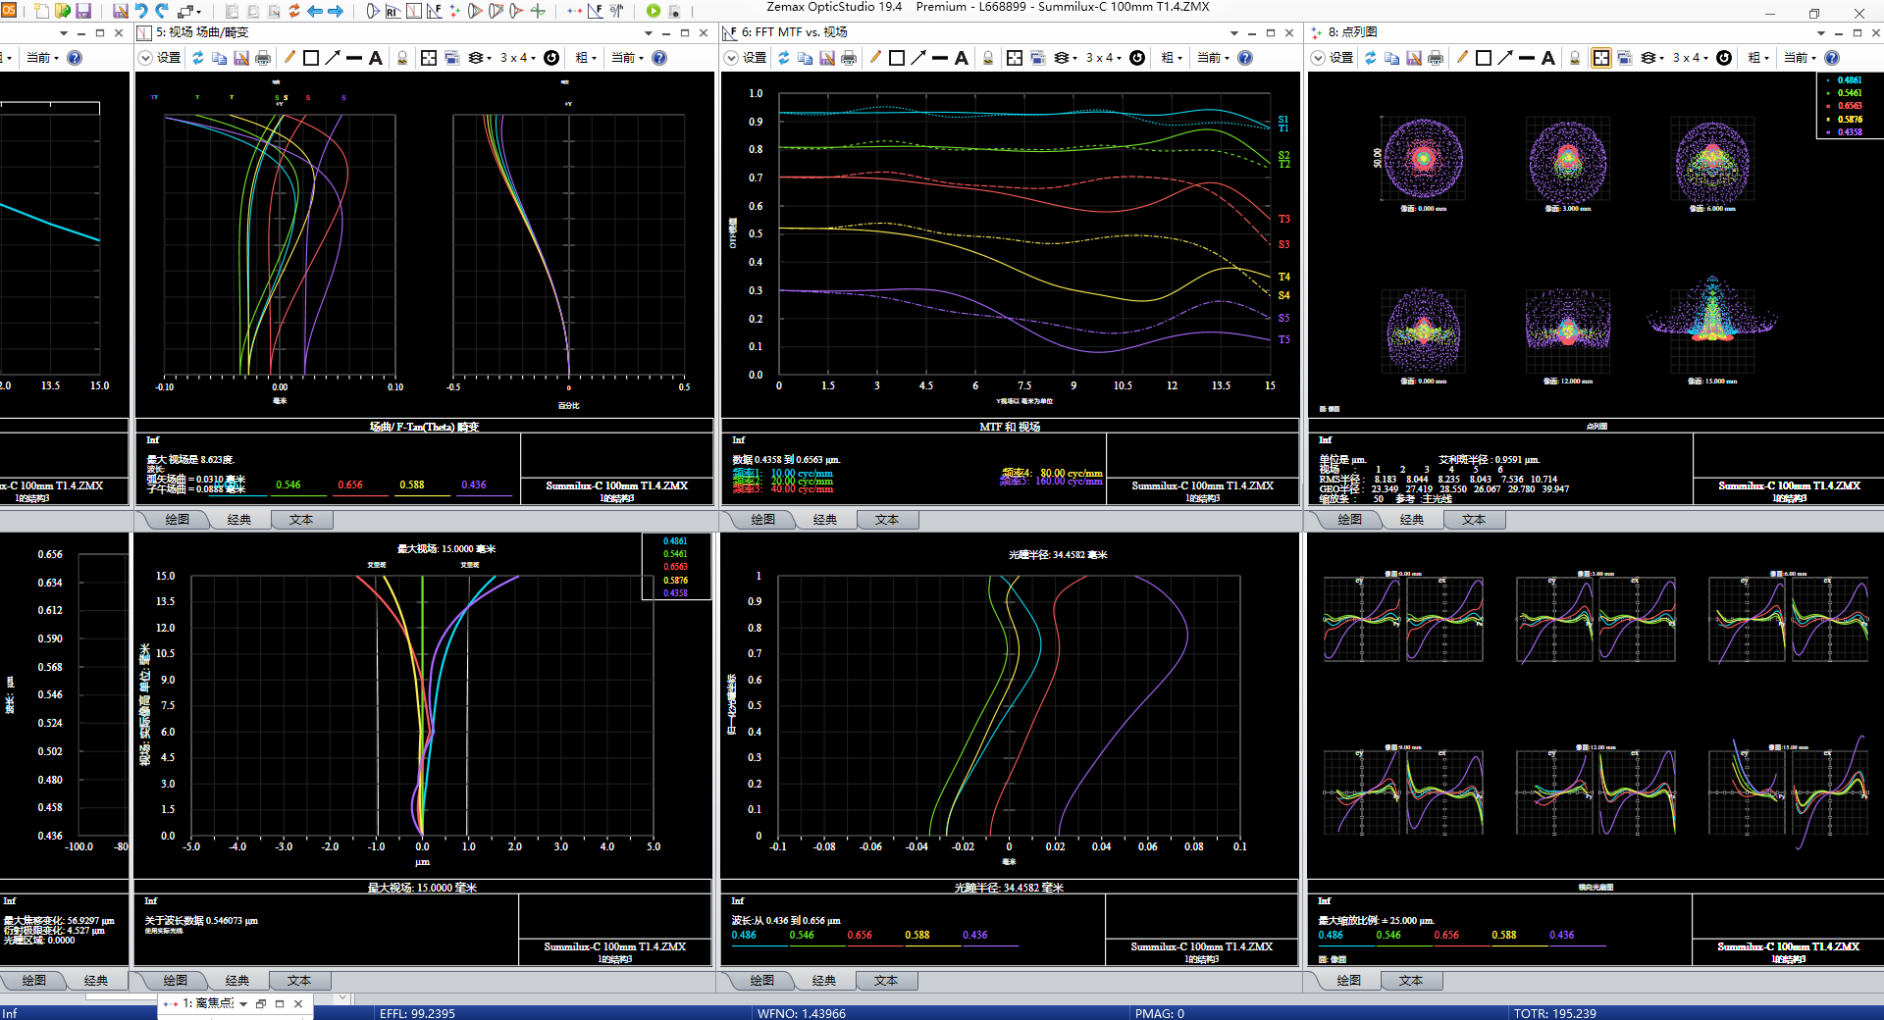The width and height of the screenshot is (1884, 1020).
Task: Click the 设置 button in the spot diagram window
Action: coord(1340,58)
